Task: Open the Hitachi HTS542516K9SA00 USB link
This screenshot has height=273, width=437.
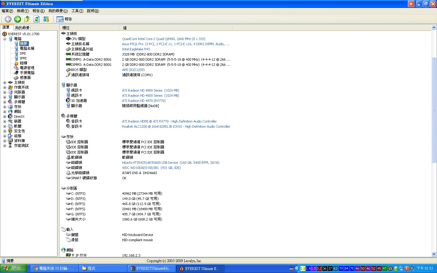Action: pyautogui.click(x=171, y=163)
